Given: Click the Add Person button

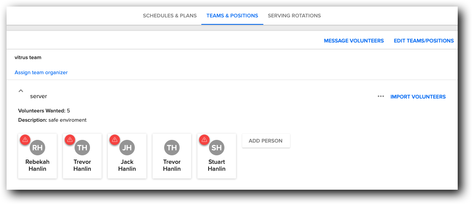Looking at the screenshot, I should [266, 141].
